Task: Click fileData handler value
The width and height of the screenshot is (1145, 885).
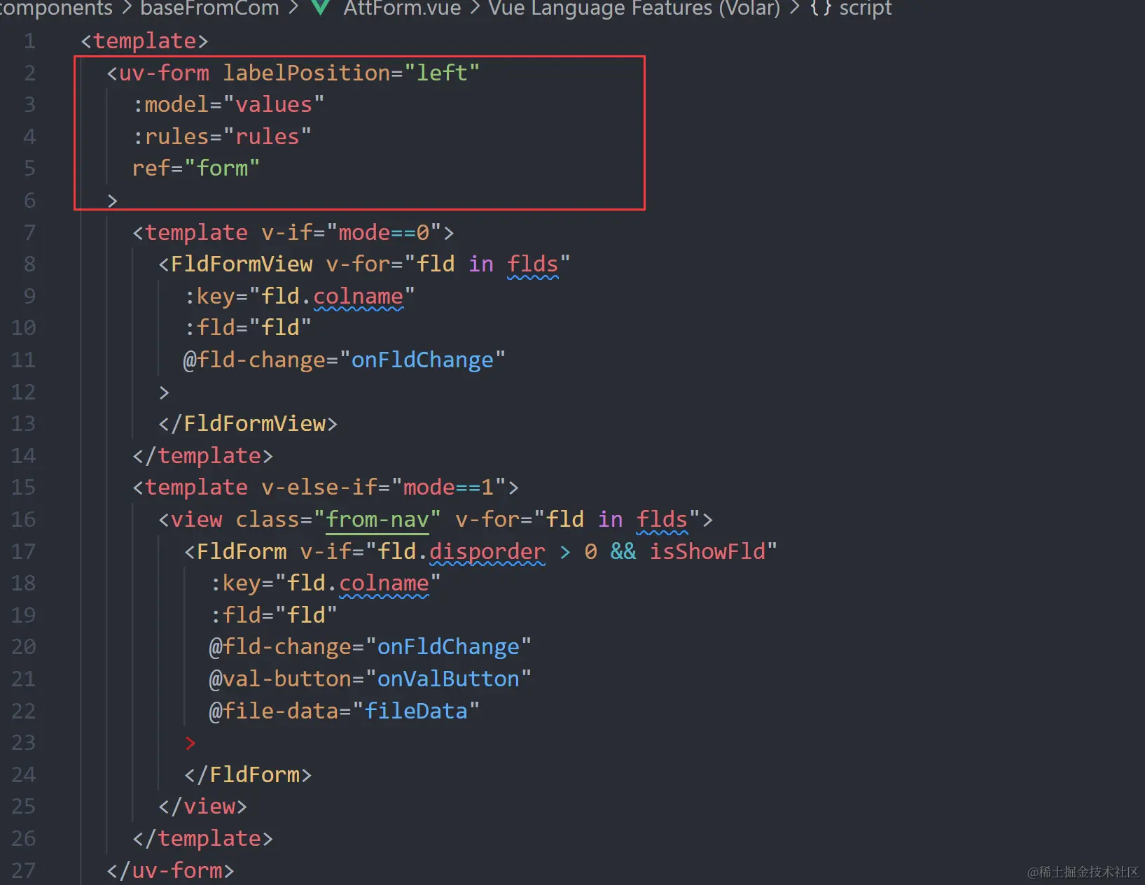Action: [416, 711]
